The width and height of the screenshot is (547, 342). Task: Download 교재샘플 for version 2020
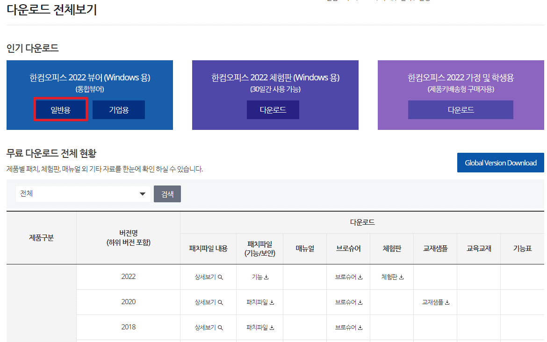(x=435, y=302)
